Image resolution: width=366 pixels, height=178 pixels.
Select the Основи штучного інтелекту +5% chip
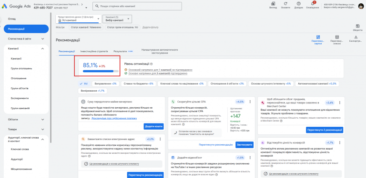tap(271, 84)
